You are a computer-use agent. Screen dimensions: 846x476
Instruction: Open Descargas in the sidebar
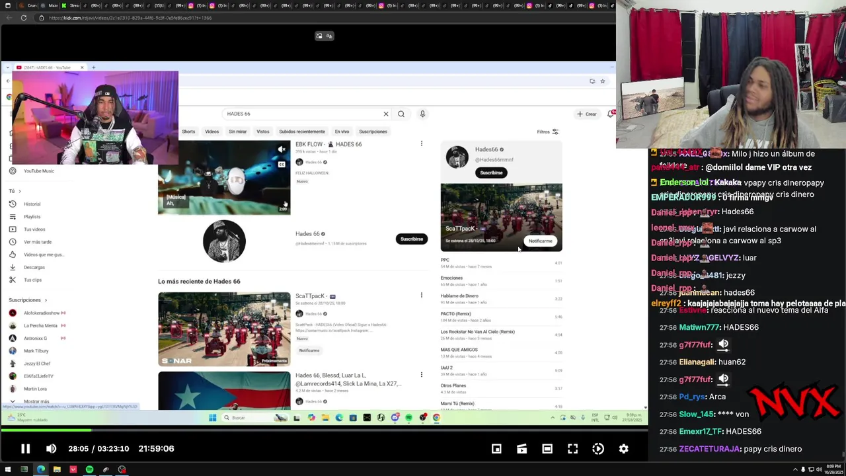click(x=34, y=267)
